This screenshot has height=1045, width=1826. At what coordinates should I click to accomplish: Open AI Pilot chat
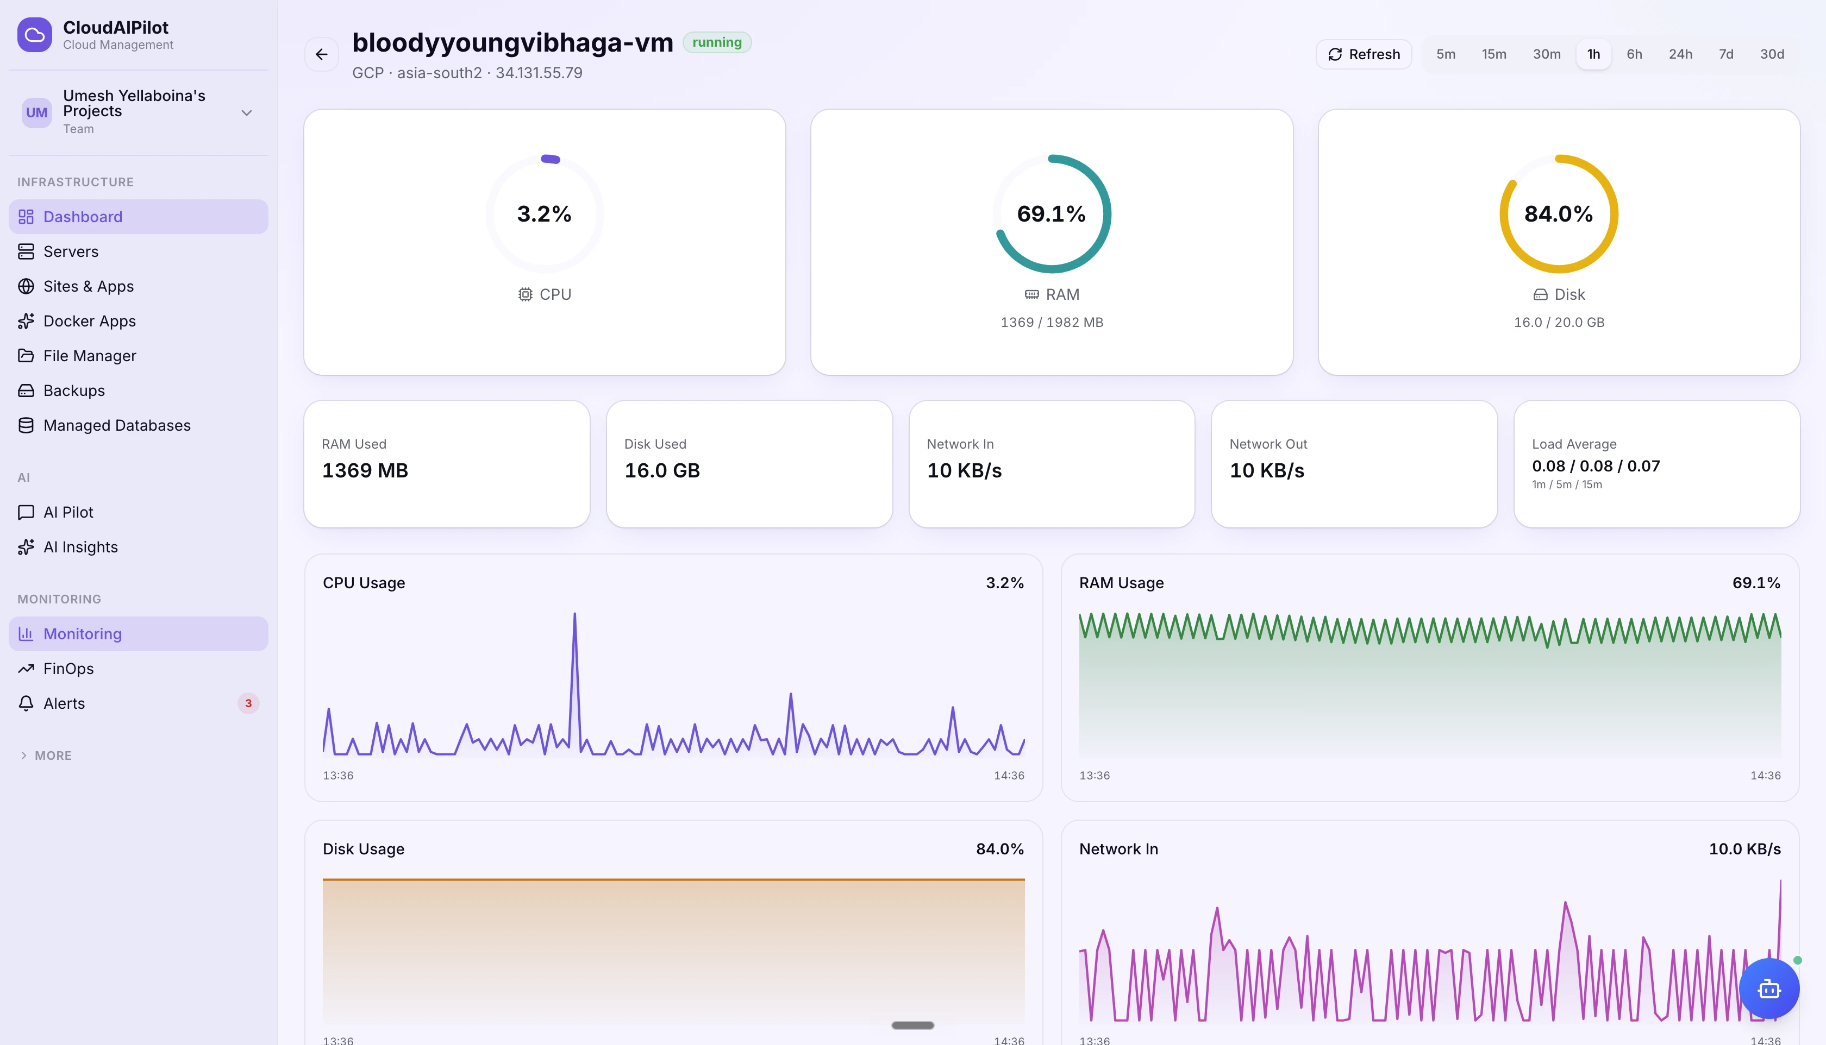[x=138, y=513]
